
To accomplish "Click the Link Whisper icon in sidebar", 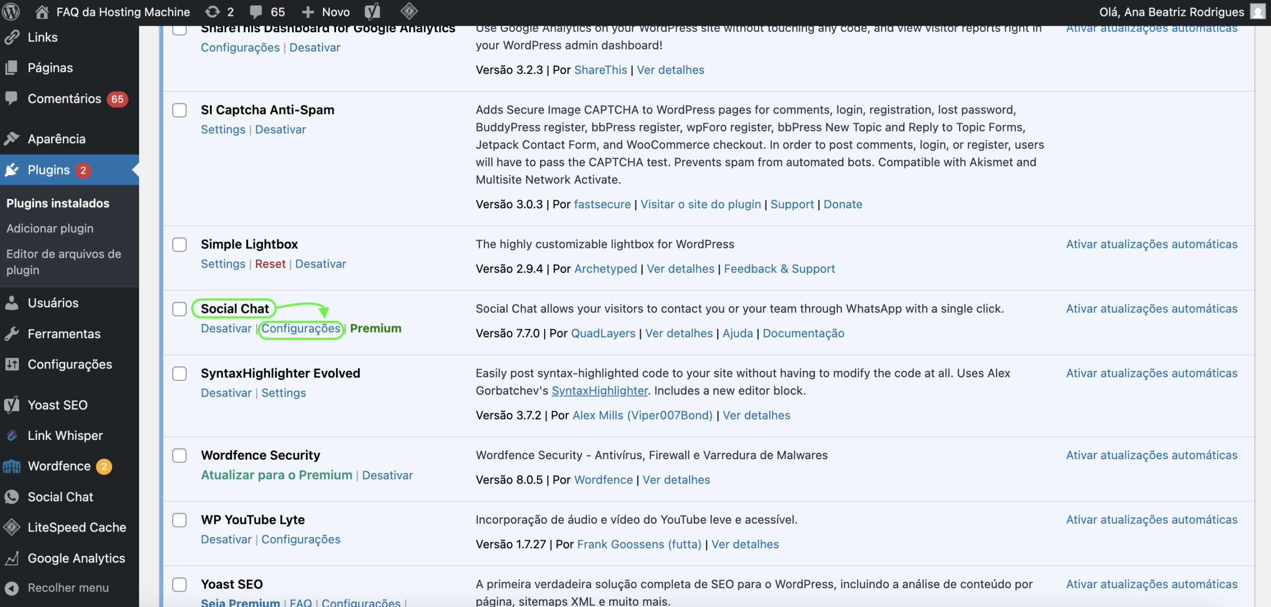I will (x=12, y=435).
